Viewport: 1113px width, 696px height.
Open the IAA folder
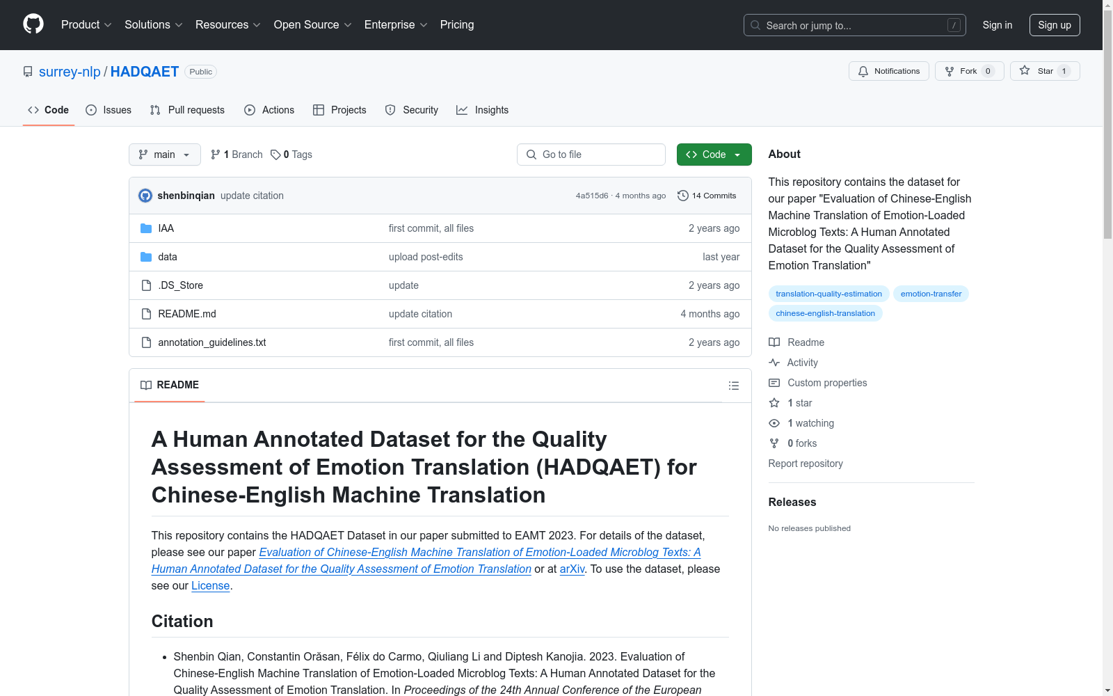pos(166,228)
